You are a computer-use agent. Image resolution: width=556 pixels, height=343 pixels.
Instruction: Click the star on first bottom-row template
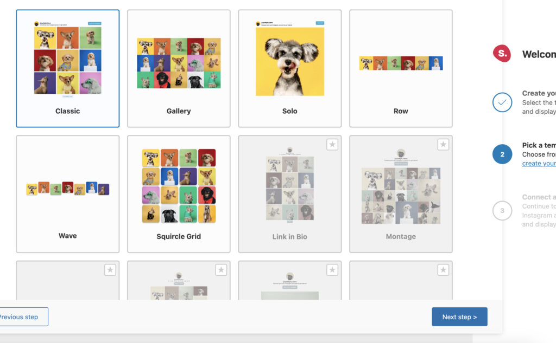[x=110, y=270]
